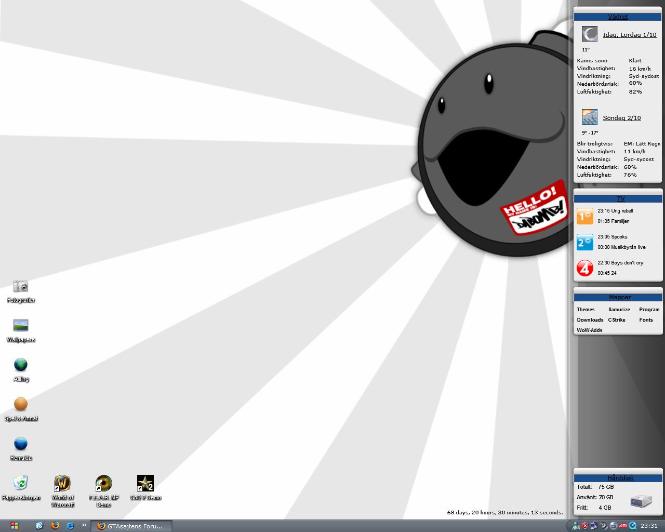
Task: Open Internet Explorer from quick launch
Action: pos(70,526)
